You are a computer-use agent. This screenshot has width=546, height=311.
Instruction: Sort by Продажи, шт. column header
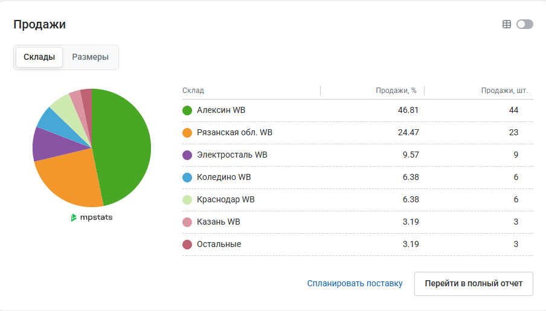504,91
